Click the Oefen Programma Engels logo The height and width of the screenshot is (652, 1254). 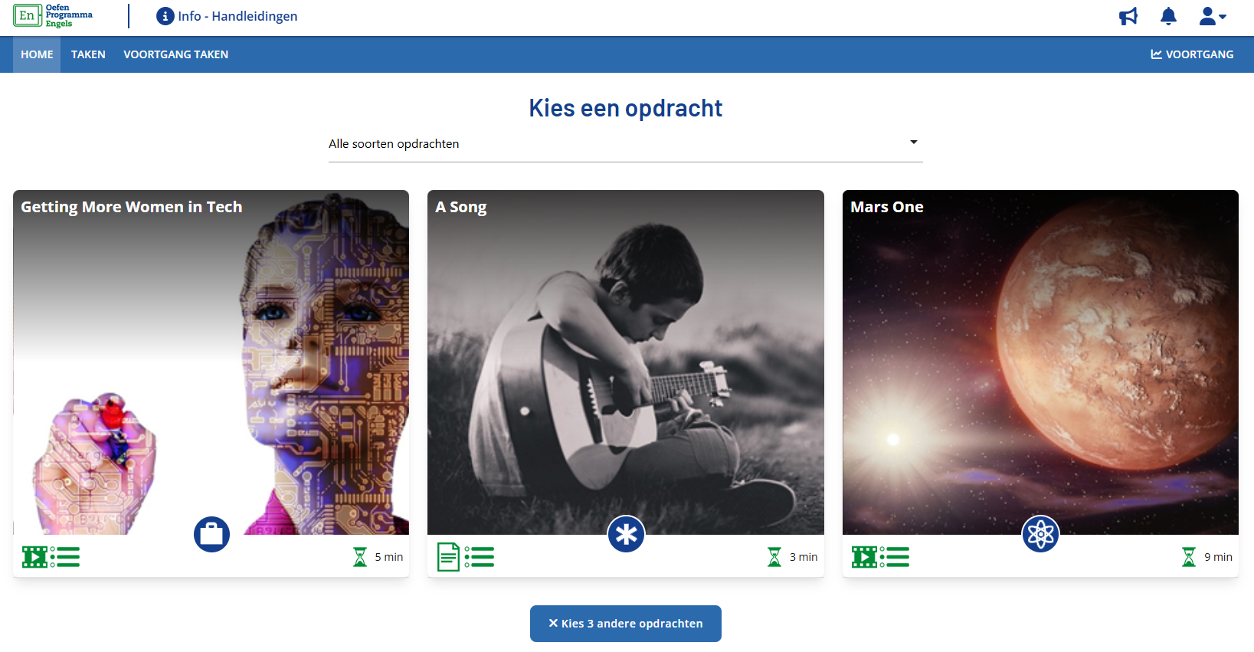click(53, 16)
